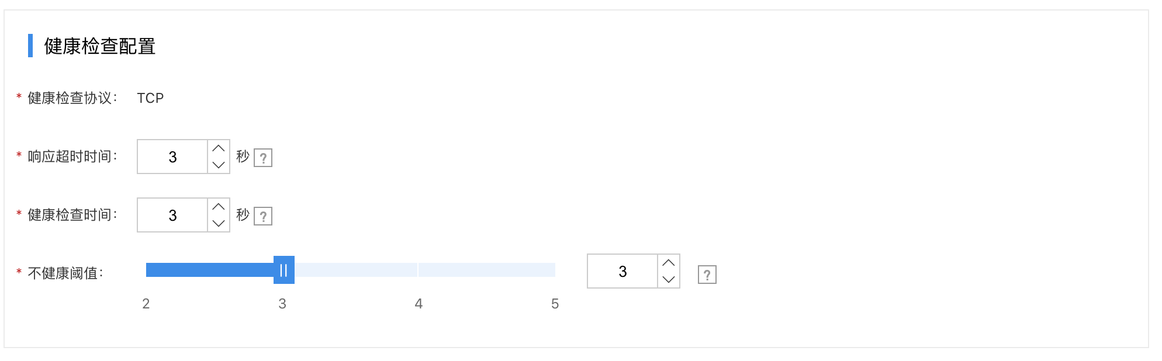Click TCP protocol value text
1162x361 pixels.
click(150, 98)
